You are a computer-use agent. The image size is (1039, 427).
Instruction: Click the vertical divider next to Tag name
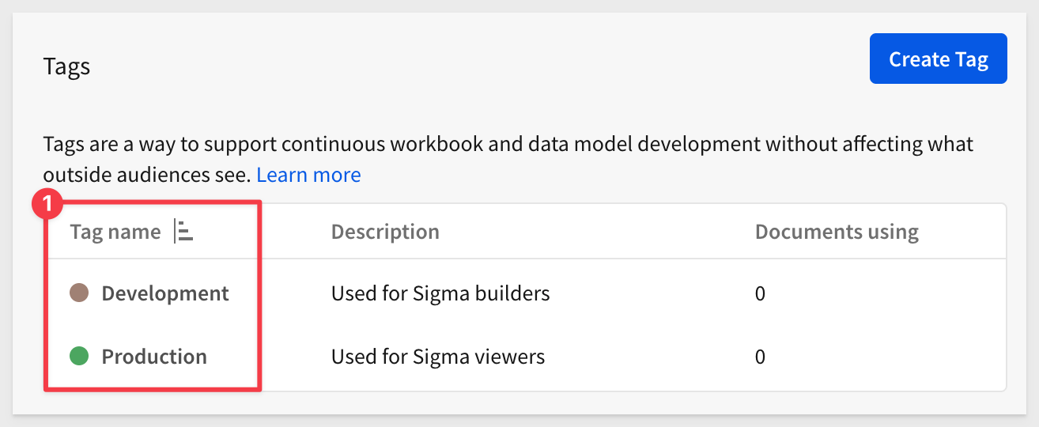point(174,232)
